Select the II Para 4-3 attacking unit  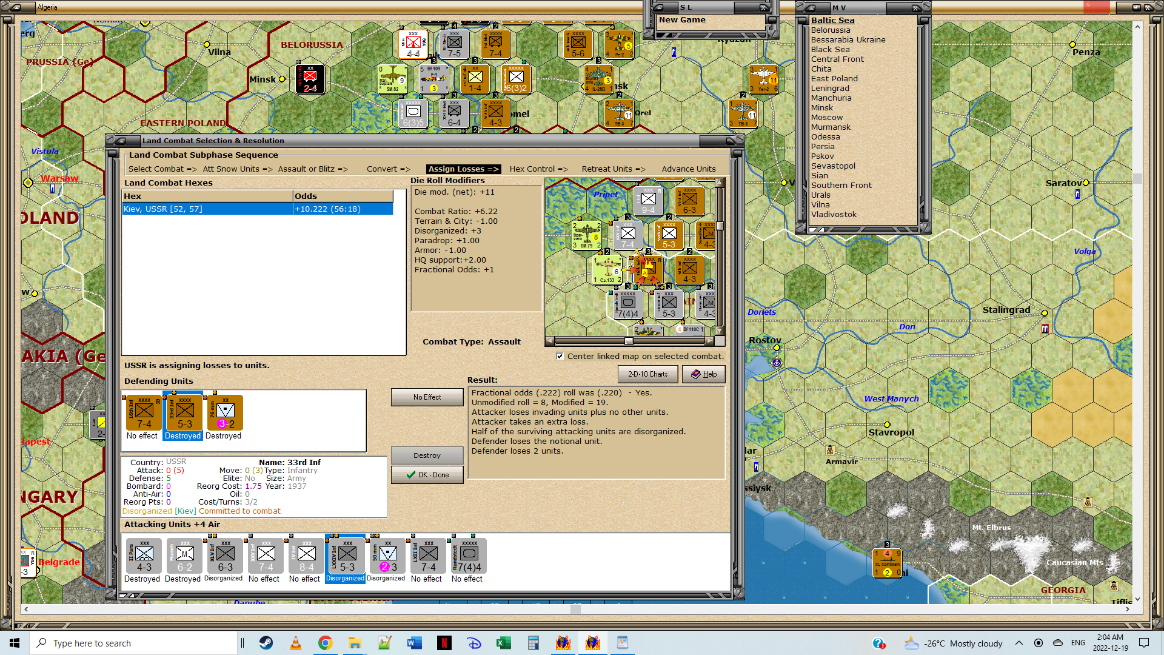(x=144, y=556)
